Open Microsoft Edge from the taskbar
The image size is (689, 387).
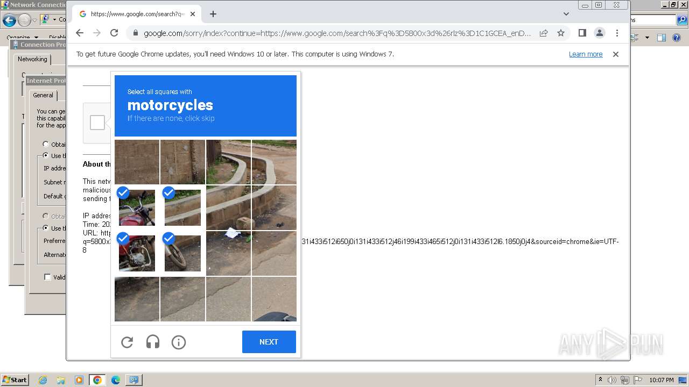click(x=116, y=380)
